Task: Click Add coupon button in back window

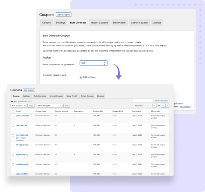Action: 64,15
